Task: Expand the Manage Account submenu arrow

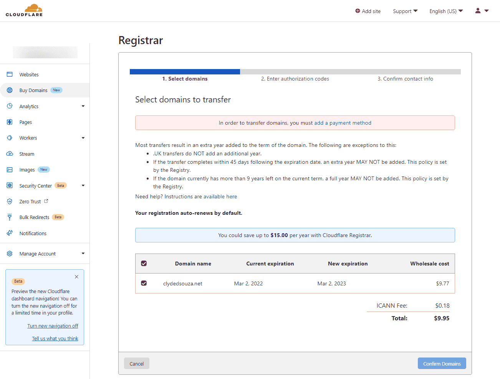Action: (83, 254)
